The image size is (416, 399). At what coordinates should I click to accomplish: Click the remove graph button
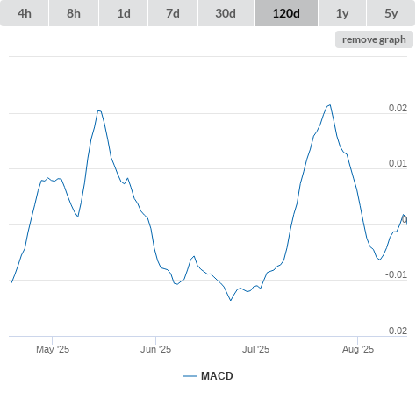(x=374, y=39)
